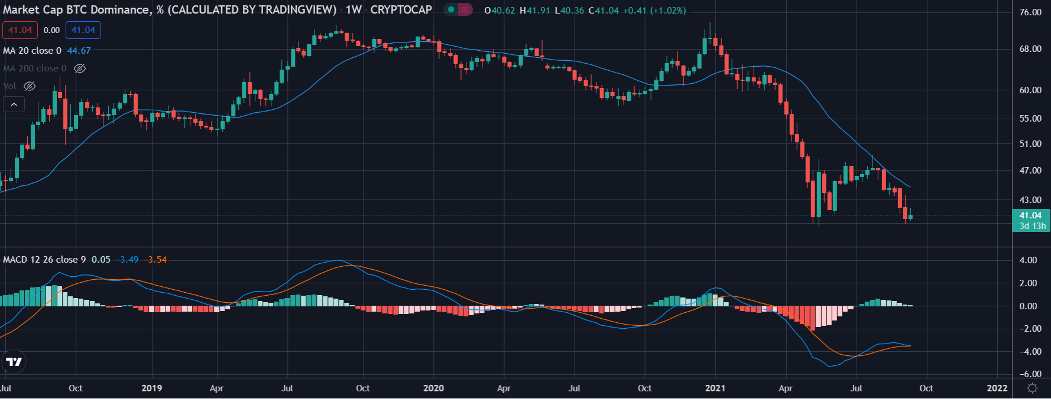Click the 60.00 level on price scale
Viewport: 1051px width, 399px height.
pyautogui.click(x=1030, y=90)
